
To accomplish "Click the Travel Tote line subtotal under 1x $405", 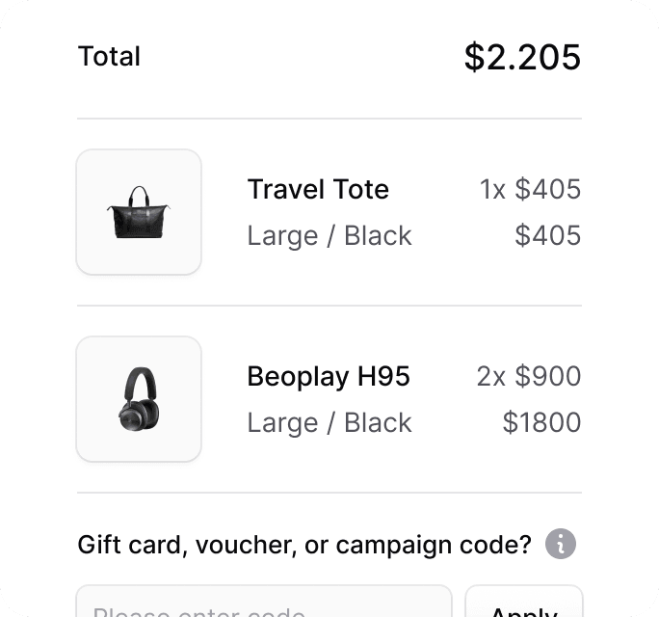I will pyautogui.click(x=548, y=236).
